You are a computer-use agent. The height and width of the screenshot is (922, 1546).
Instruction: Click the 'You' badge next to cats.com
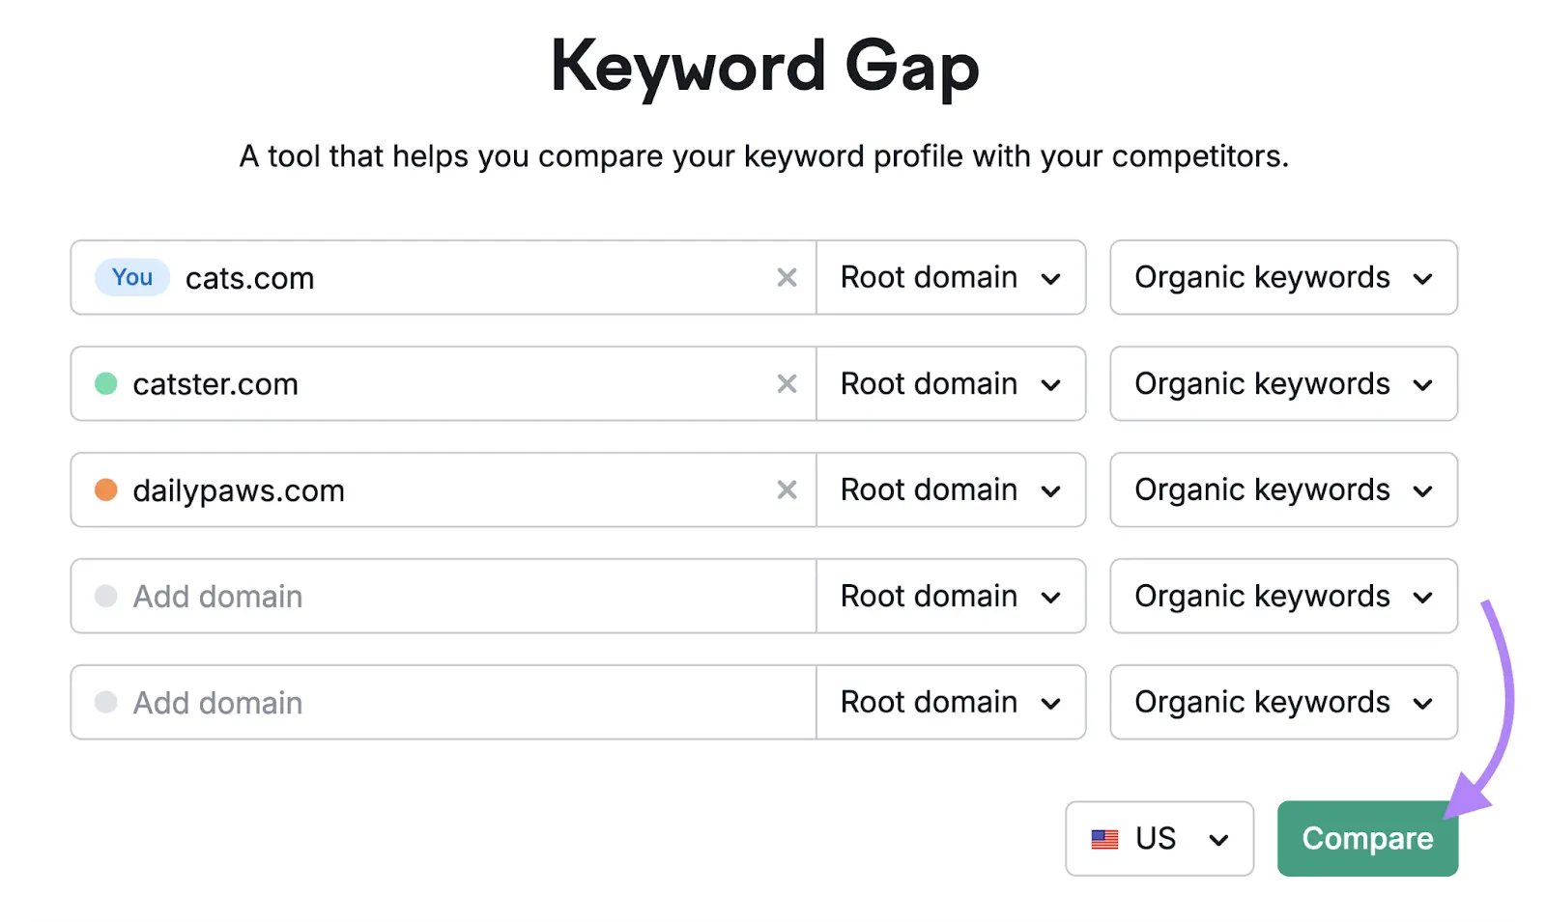(x=130, y=277)
